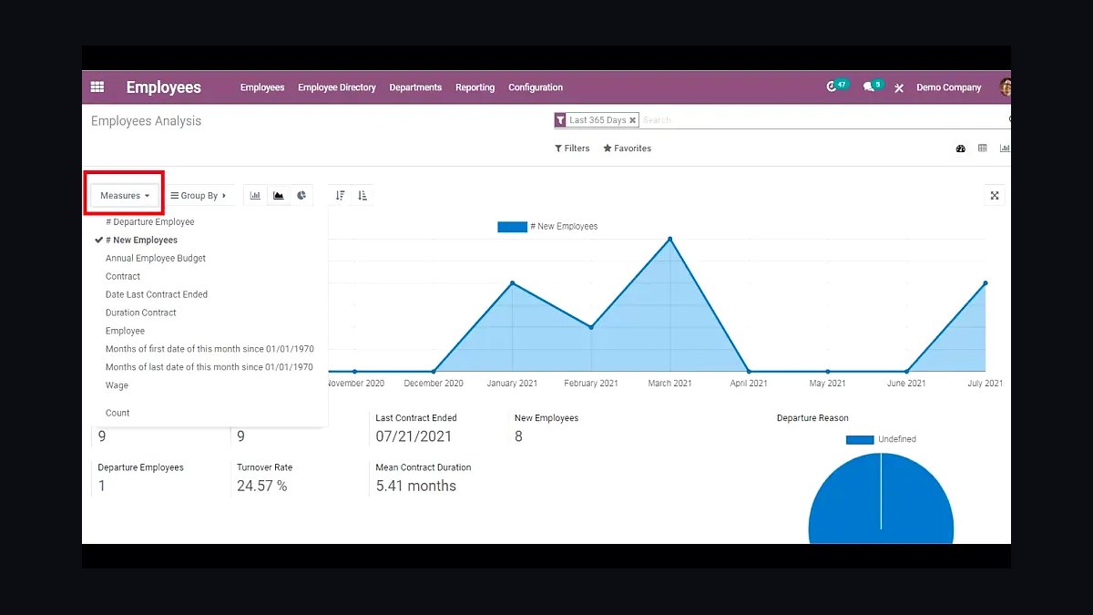Click the funnel icon in the search facet
The height and width of the screenshot is (615, 1093).
click(559, 120)
